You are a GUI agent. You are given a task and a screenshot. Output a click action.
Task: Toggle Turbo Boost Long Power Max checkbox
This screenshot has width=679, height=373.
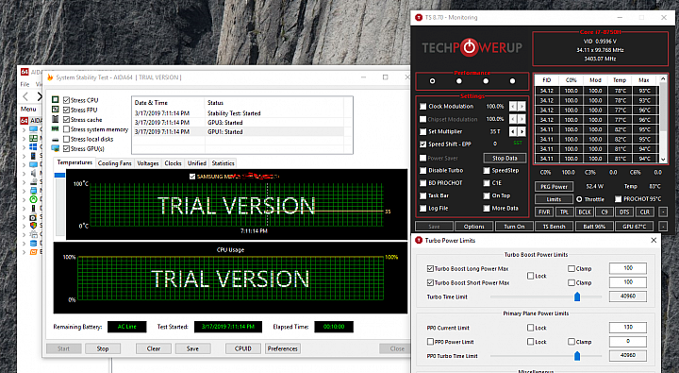tap(430, 268)
